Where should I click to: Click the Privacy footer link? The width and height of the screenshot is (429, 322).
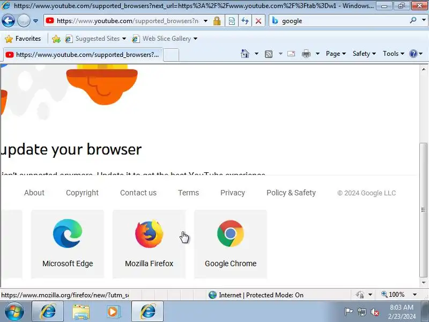tap(233, 193)
